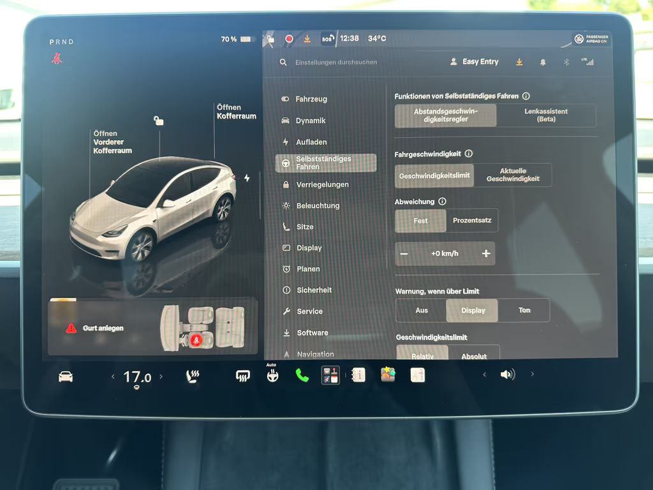Open climate settings via 17.0 temperature
This screenshot has width=653, height=490.
tap(137, 378)
